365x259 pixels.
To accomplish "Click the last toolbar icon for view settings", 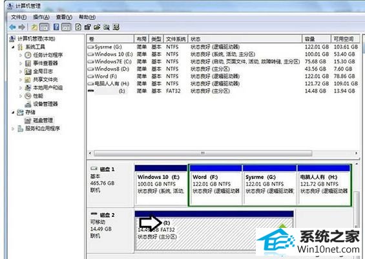I will (x=116, y=27).
